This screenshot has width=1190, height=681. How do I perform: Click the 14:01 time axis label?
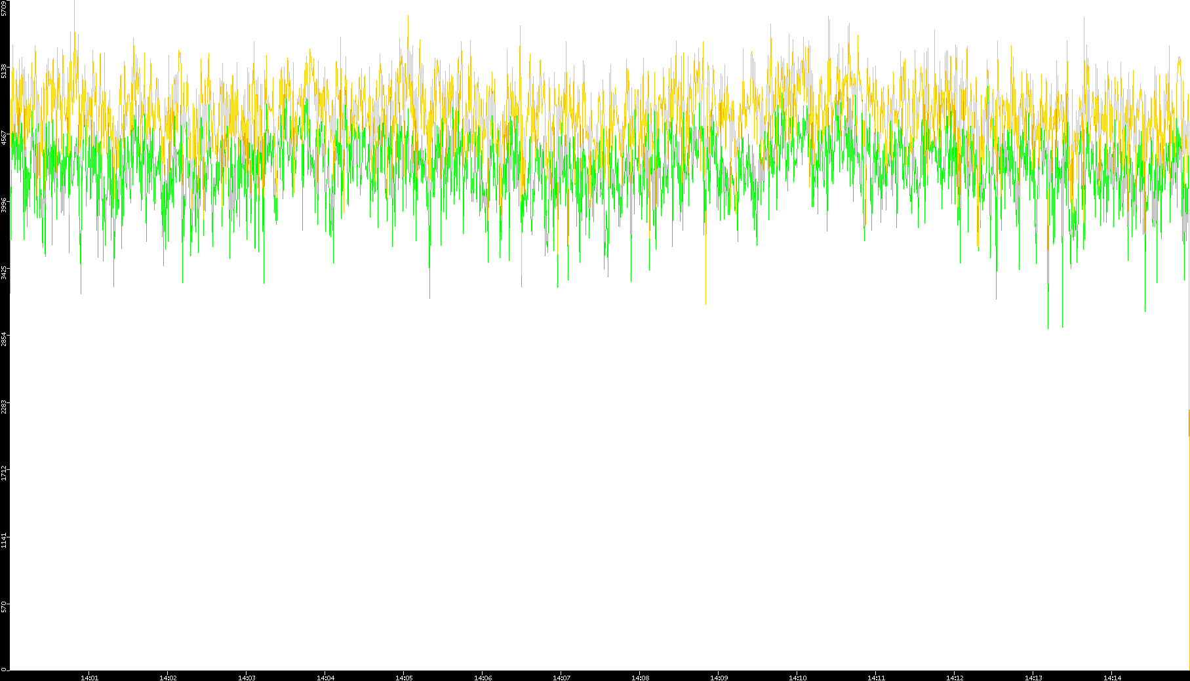click(89, 677)
